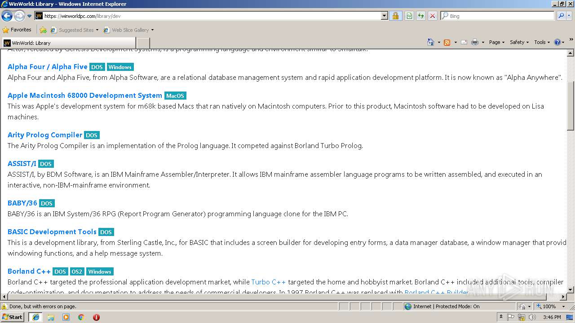
Task: Click DOS tag beside BASIC Development Tools
Action: pos(106,232)
